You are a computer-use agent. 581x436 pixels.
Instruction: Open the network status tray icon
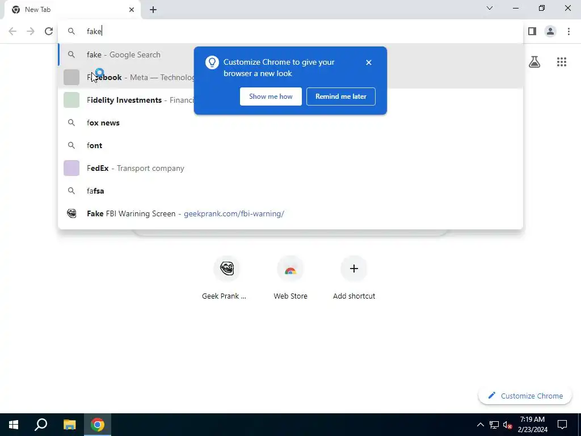pyautogui.click(x=494, y=425)
